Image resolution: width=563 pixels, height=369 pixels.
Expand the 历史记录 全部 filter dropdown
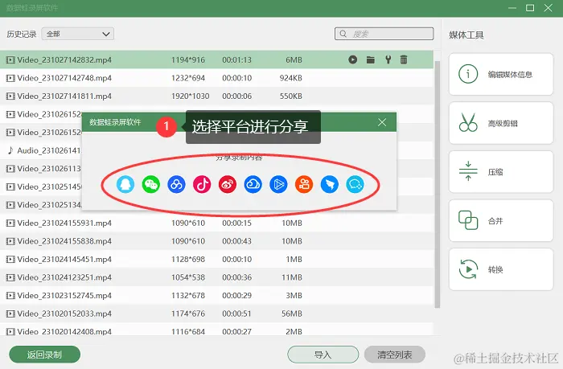point(77,34)
